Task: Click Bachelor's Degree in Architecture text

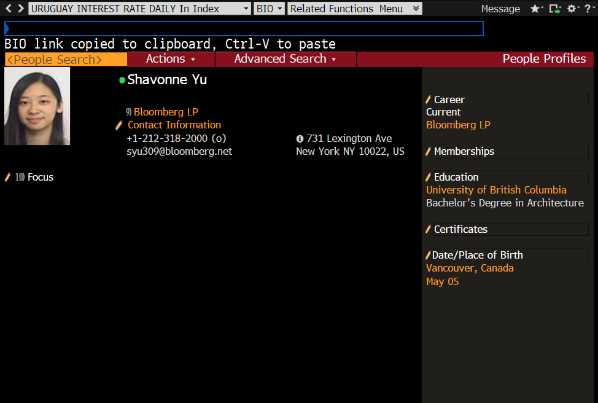Action: click(x=505, y=203)
